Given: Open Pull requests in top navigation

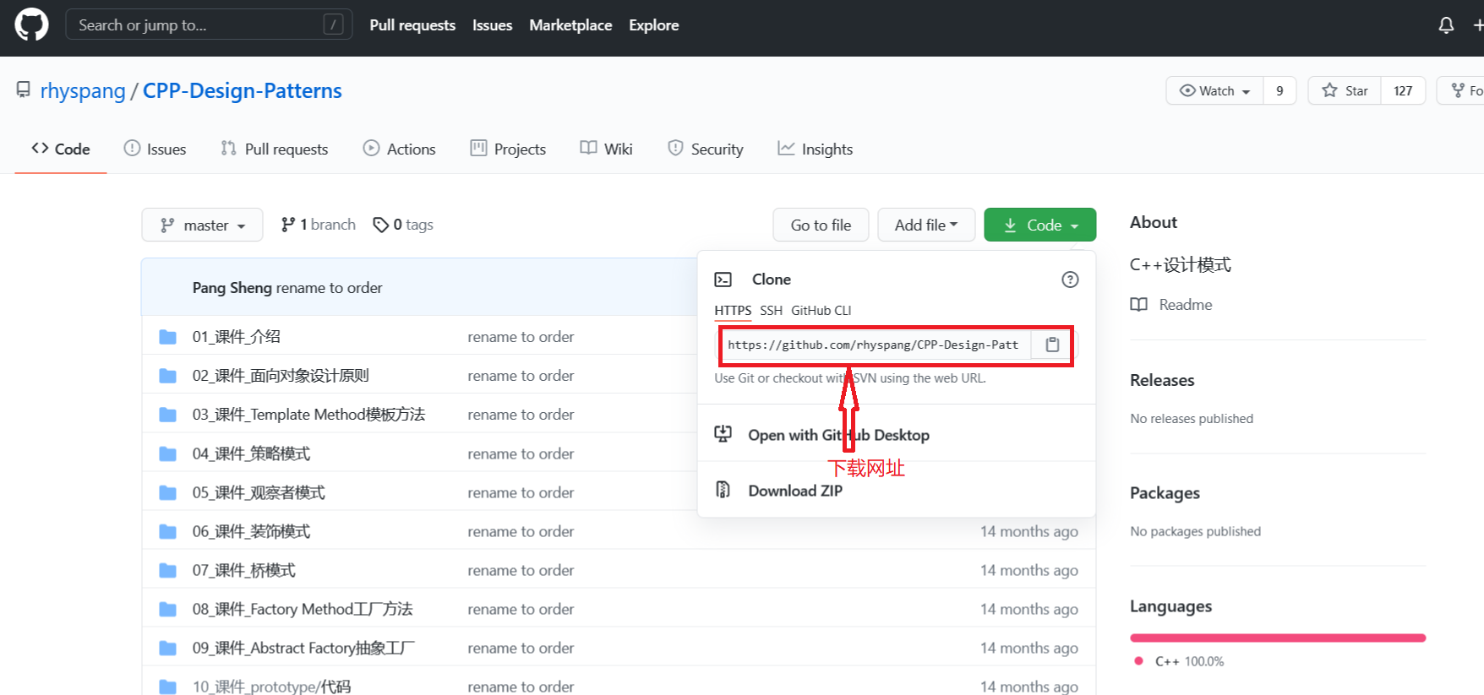Looking at the screenshot, I should coord(412,25).
